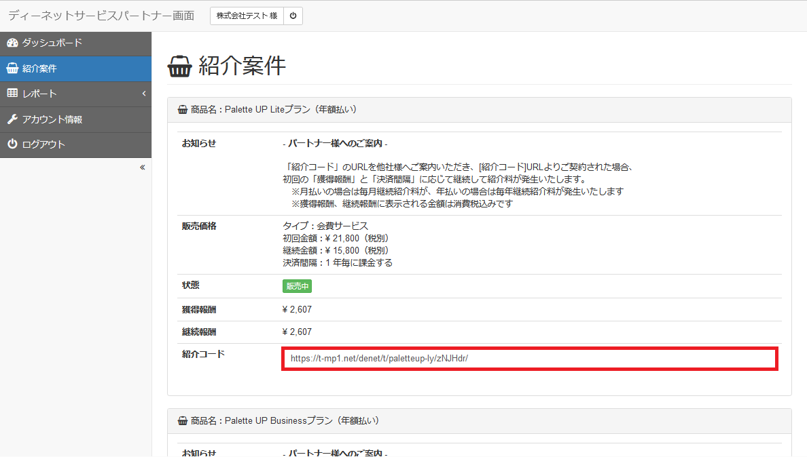Click the 継続報酬 row label

(x=198, y=332)
